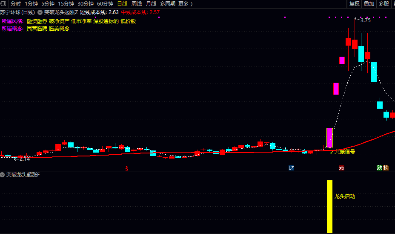Click the 低市净率 style tag

pos(81,21)
